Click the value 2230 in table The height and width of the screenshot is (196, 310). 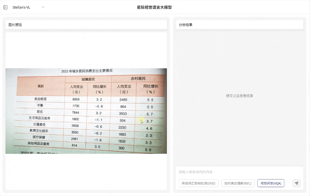[x=122, y=127]
